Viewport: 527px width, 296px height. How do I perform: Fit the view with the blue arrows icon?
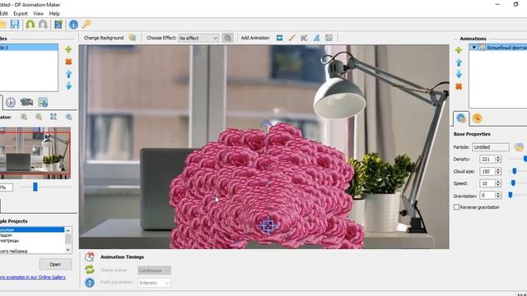(x=54, y=117)
